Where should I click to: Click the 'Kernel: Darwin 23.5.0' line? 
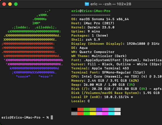pos(93,27)
